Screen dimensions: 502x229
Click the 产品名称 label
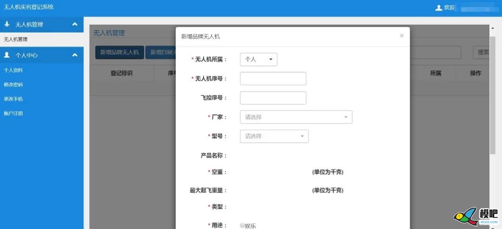(x=214, y=156)
